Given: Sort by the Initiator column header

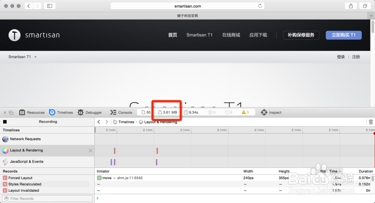Looking at the screenshot, I should coord(103,171).
